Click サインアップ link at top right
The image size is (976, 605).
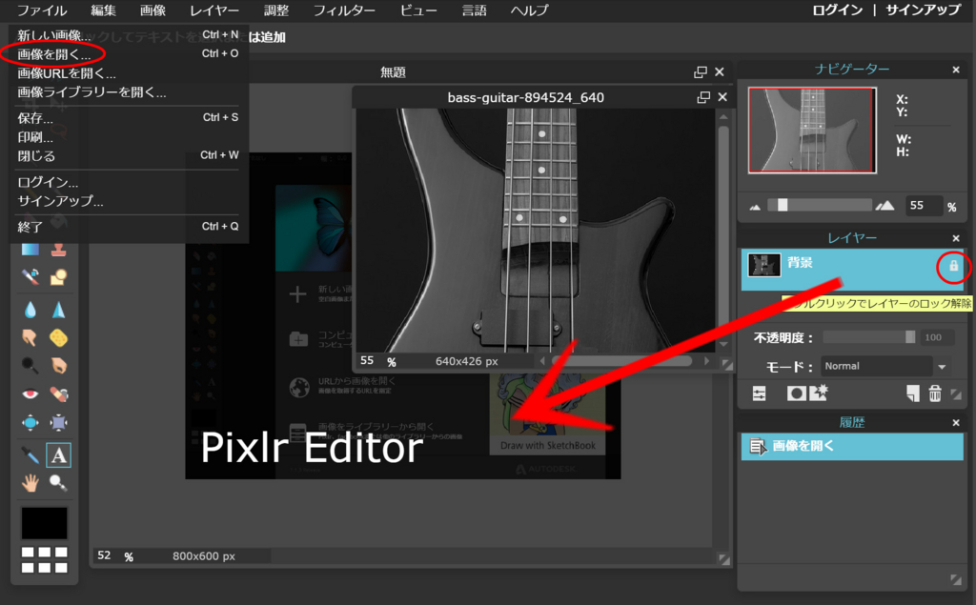point(923,10)
